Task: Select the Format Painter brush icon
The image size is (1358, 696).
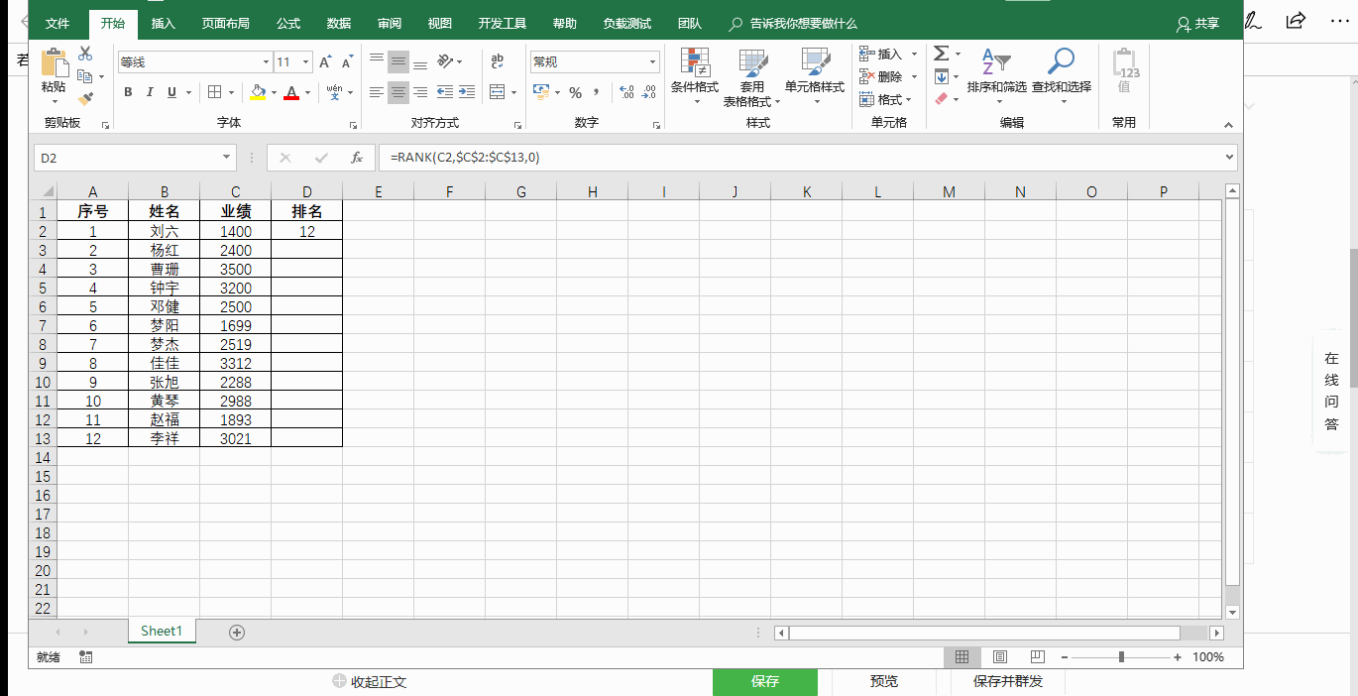Action: 85,98
